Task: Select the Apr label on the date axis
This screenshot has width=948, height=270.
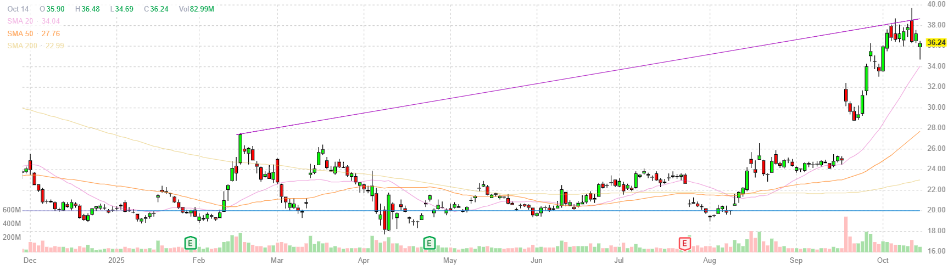Action: click(363, 260)
